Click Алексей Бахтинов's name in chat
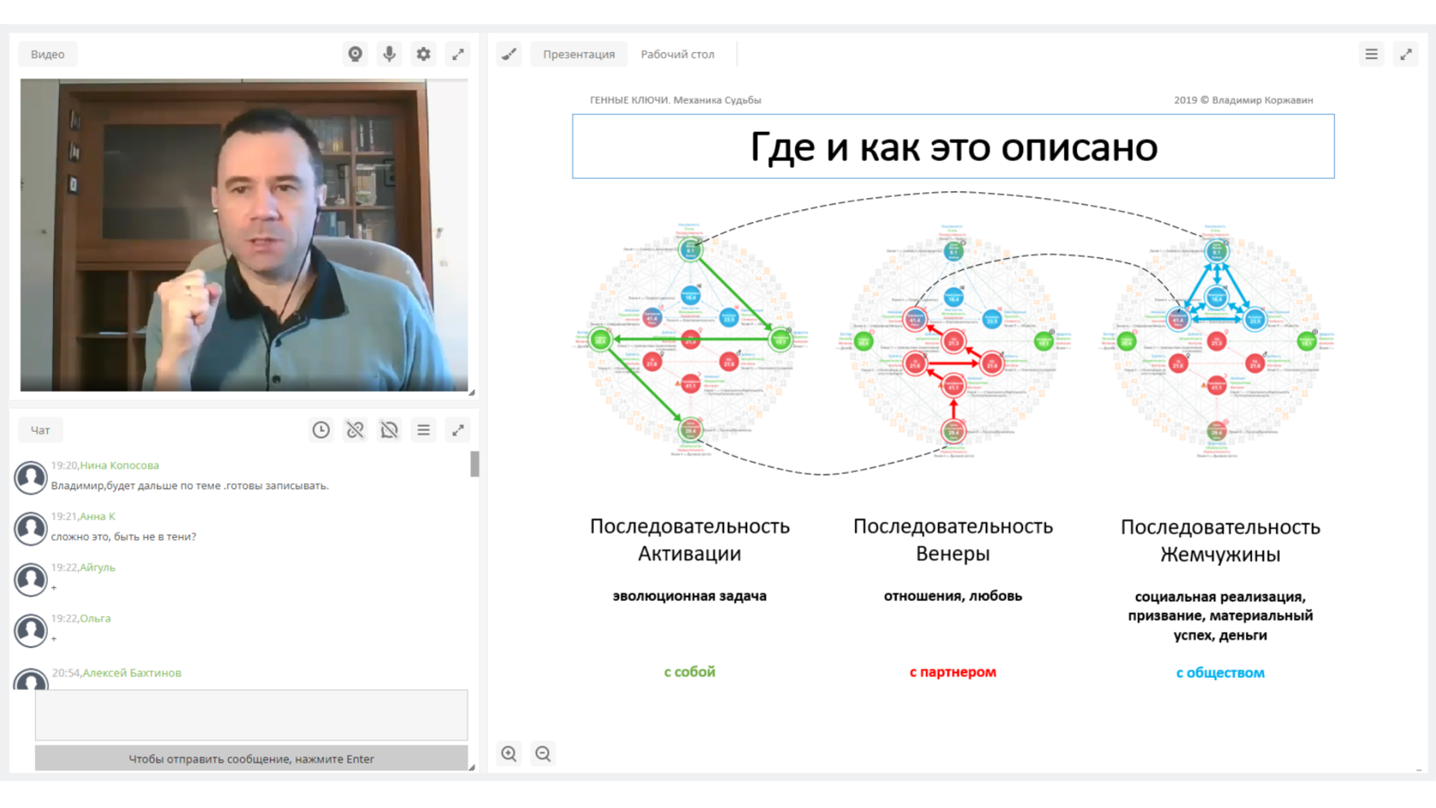This screenshot has width=1436, height=808. (x=132, y=673)
